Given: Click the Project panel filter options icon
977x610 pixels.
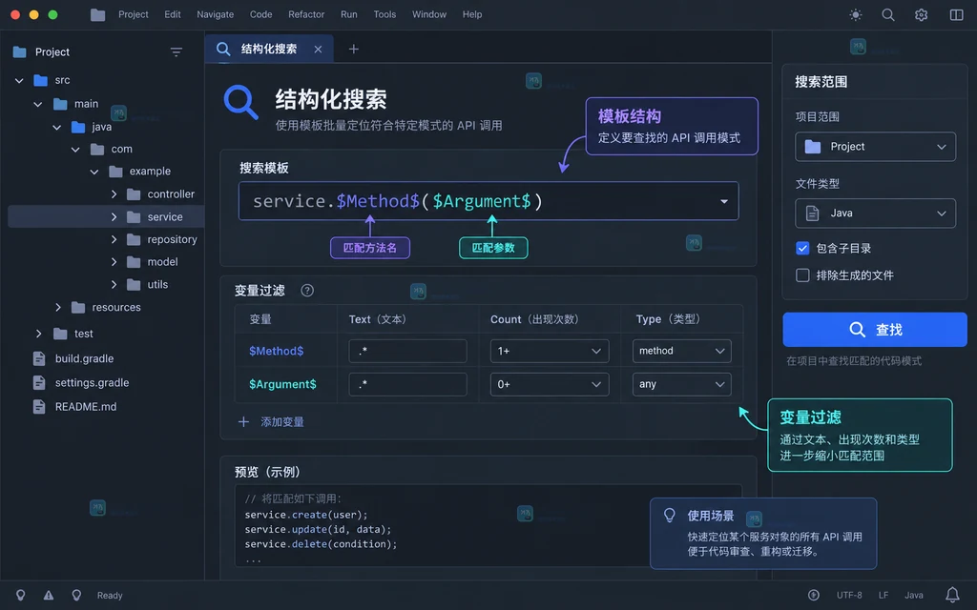Looking at the screenshot, I should (177, 52).
